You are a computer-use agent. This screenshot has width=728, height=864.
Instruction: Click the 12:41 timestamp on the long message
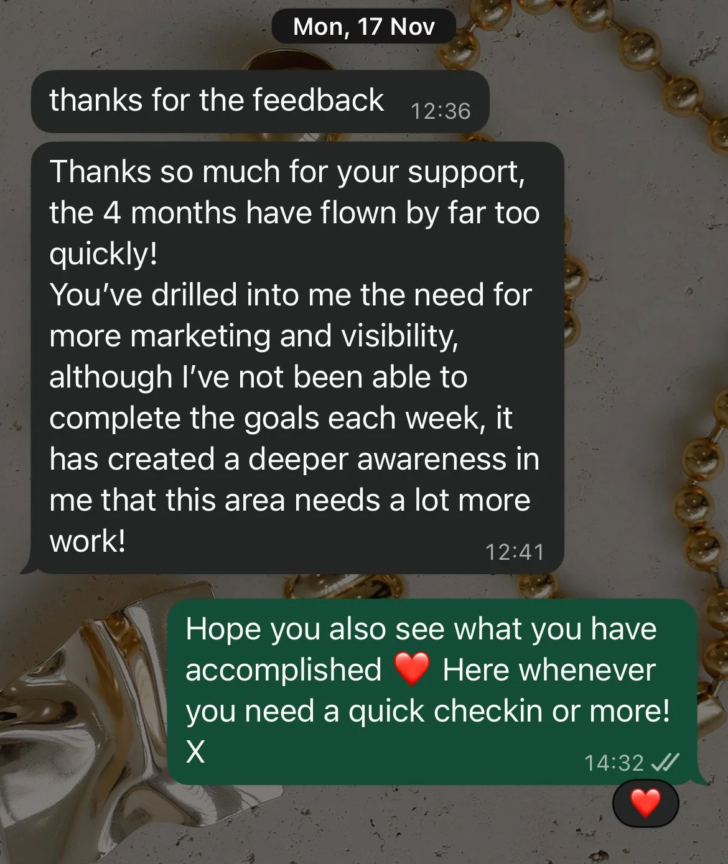515,552
